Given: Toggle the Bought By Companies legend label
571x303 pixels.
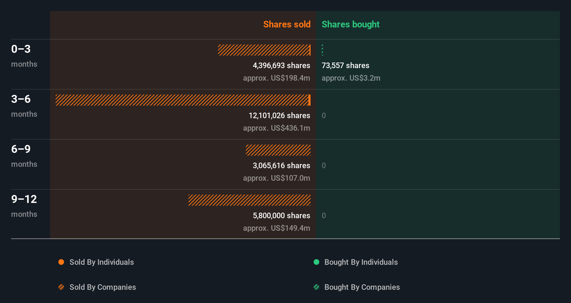Looking at the screenshot, I should [362, 287].
